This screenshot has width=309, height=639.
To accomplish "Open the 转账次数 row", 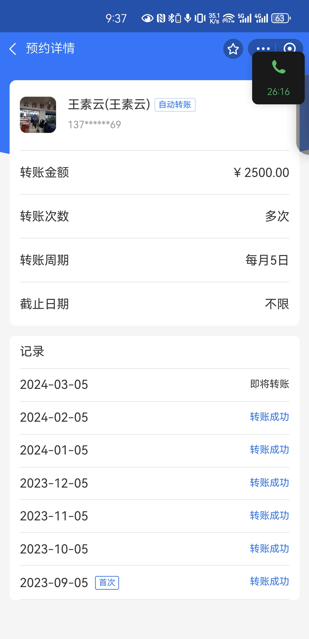I will [x=154, y=216].
